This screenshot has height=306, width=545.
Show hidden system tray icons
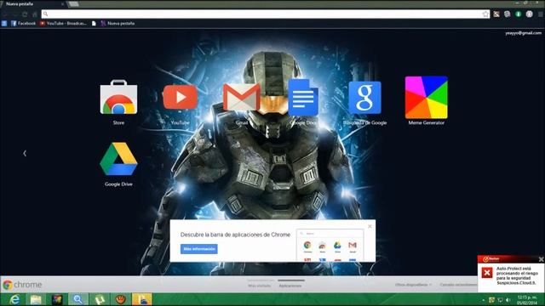coord(483,300)
